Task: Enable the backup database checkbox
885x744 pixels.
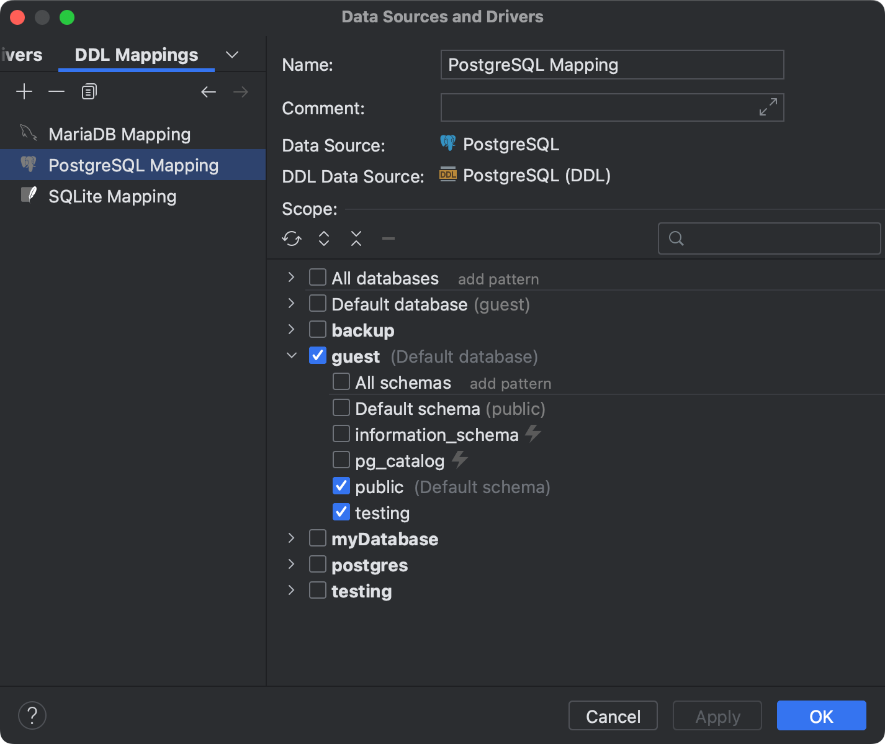Action: (317, 329)
